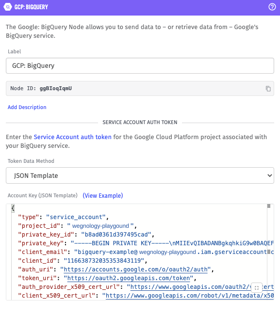Click the auth_provider_x509_cert_url link value
Screen dimensions: 280x316
pyautogui.click(x=202, y=287)
